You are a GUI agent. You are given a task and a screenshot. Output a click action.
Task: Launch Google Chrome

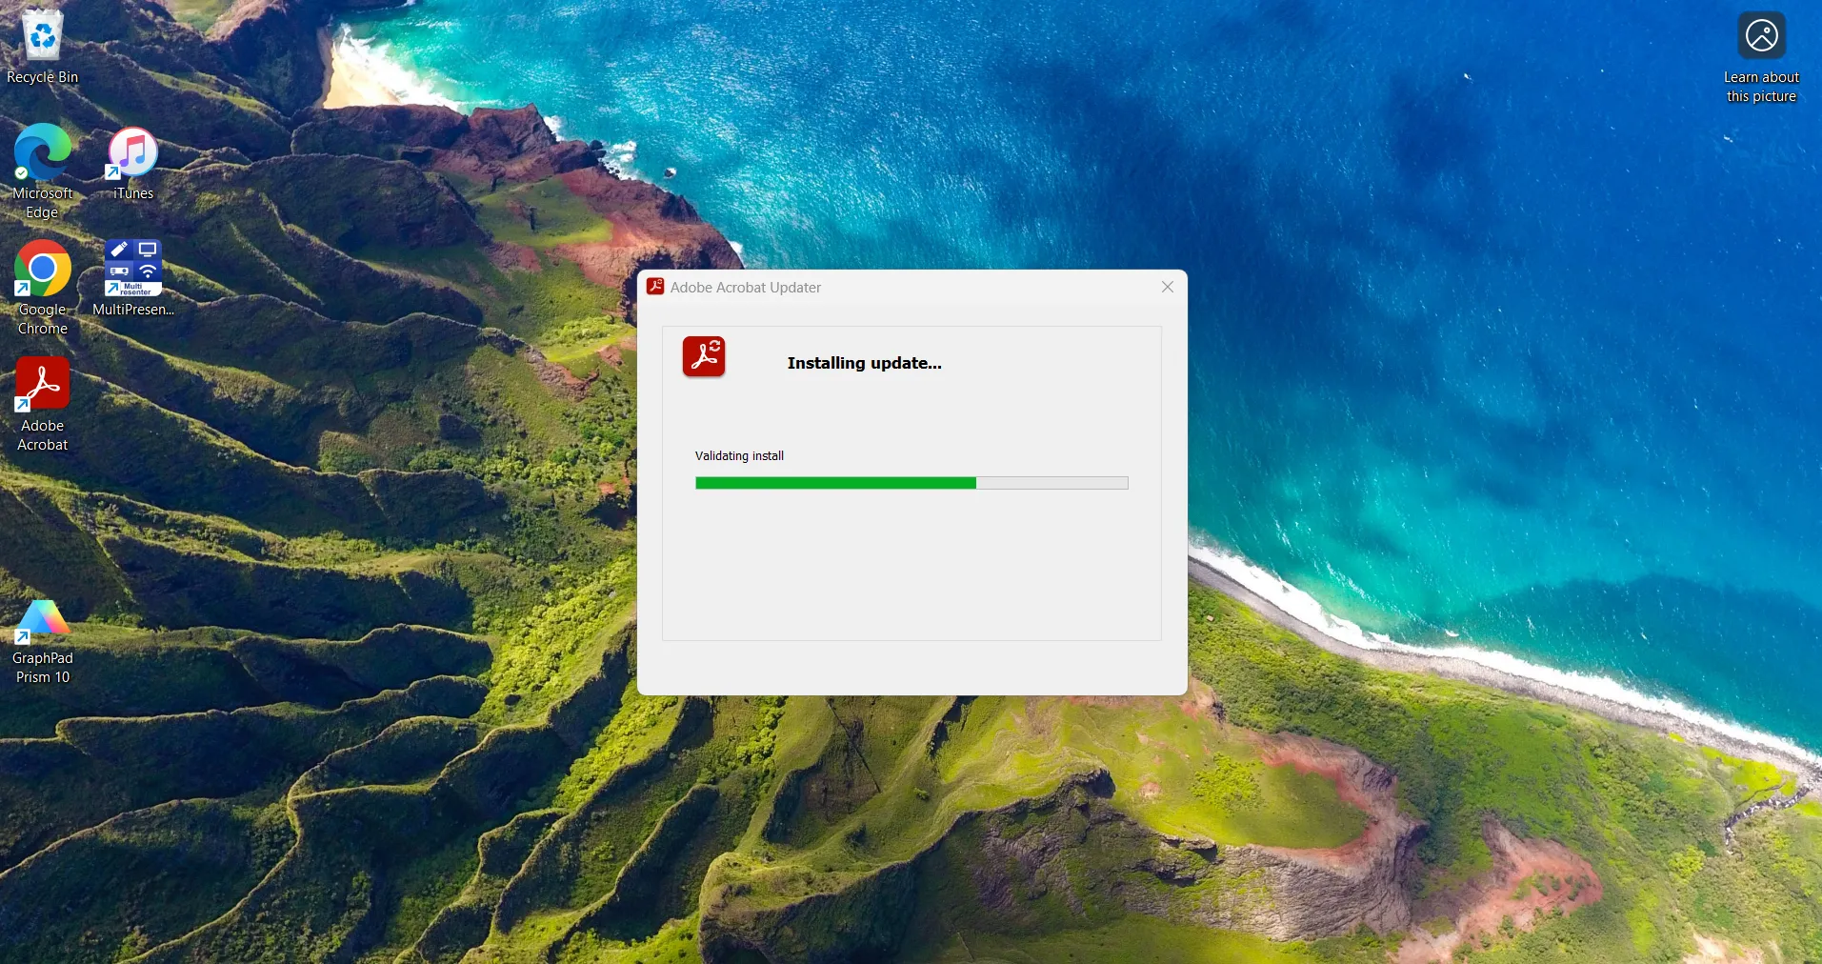pyautogui.click(x=41, y=270)
